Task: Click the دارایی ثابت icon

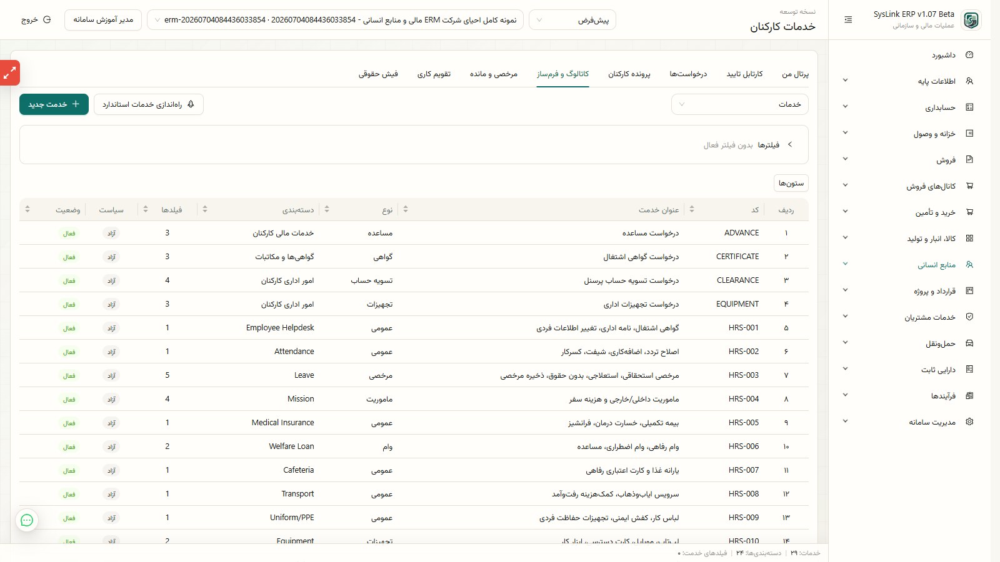Action: pos(969,370)
